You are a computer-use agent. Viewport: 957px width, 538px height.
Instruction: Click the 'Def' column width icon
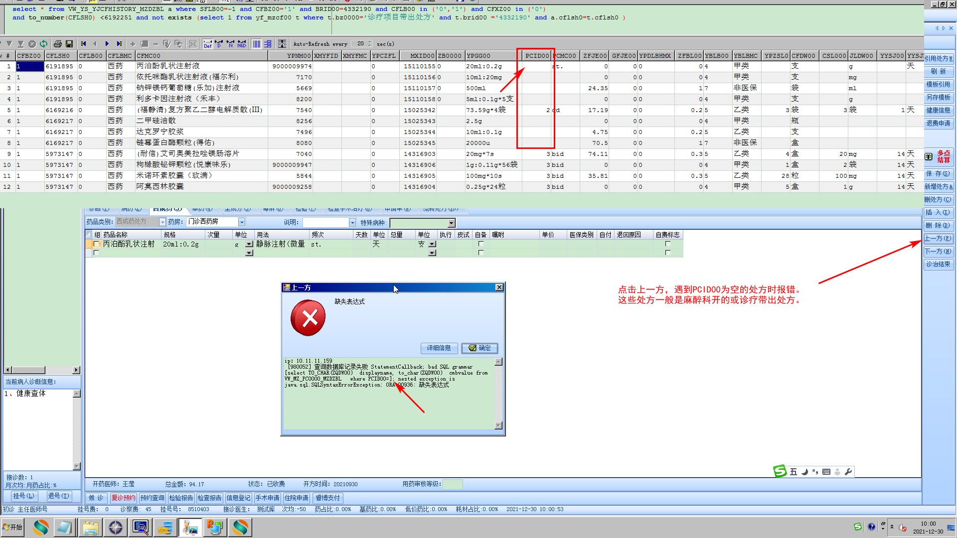pyautogui.click(x=208, y=44)
